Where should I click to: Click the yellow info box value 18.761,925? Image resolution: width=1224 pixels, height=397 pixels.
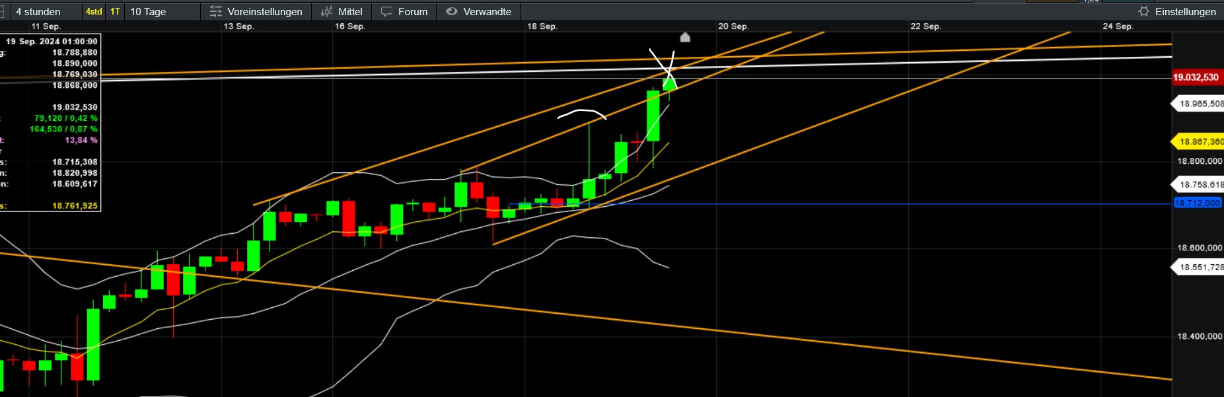point(75,205)
